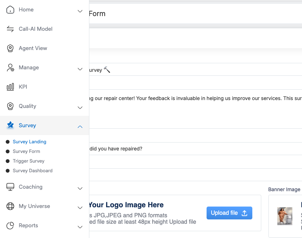Click the Quality shield icon
This screenshot has width=302, height=238.
click(x=10, y=106)
